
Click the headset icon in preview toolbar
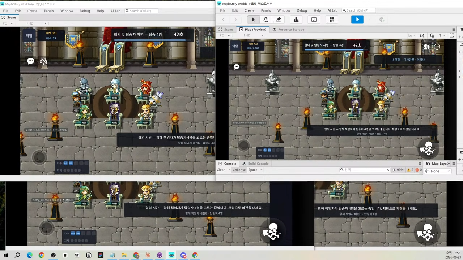point(432,35)
